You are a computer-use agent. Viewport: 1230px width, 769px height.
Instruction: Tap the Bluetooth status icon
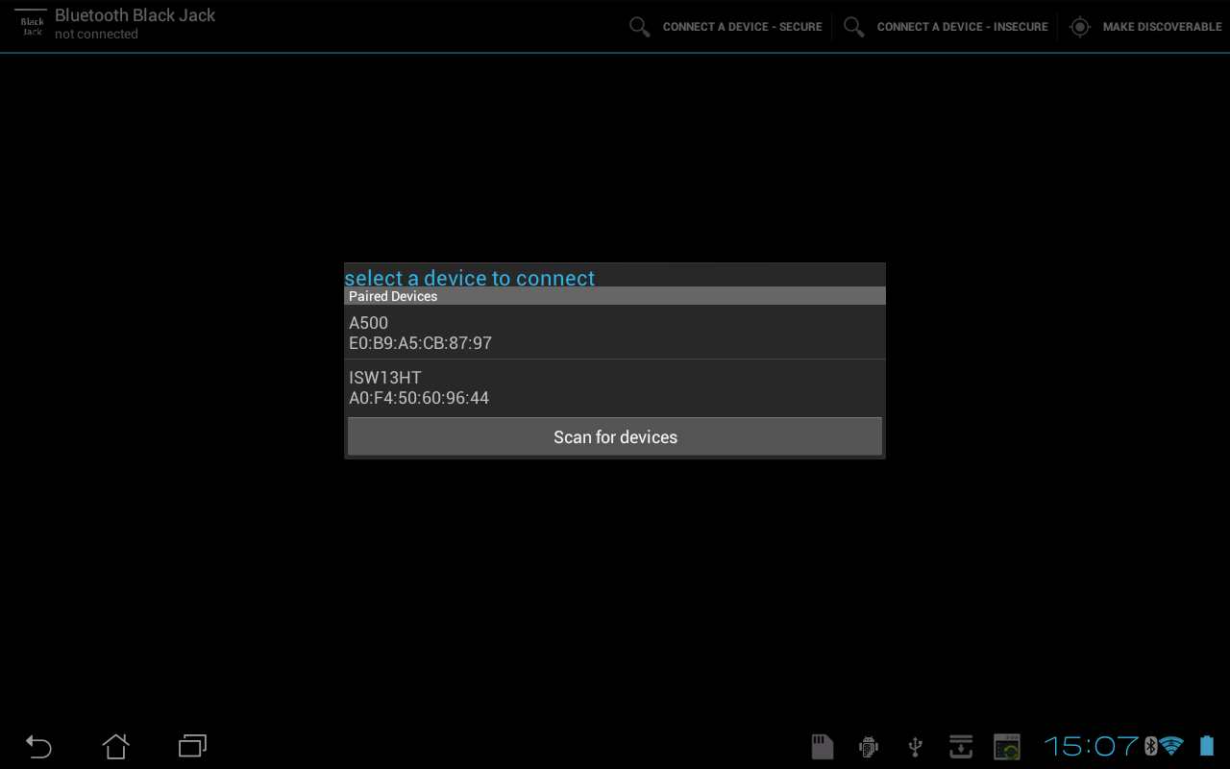1150,746
